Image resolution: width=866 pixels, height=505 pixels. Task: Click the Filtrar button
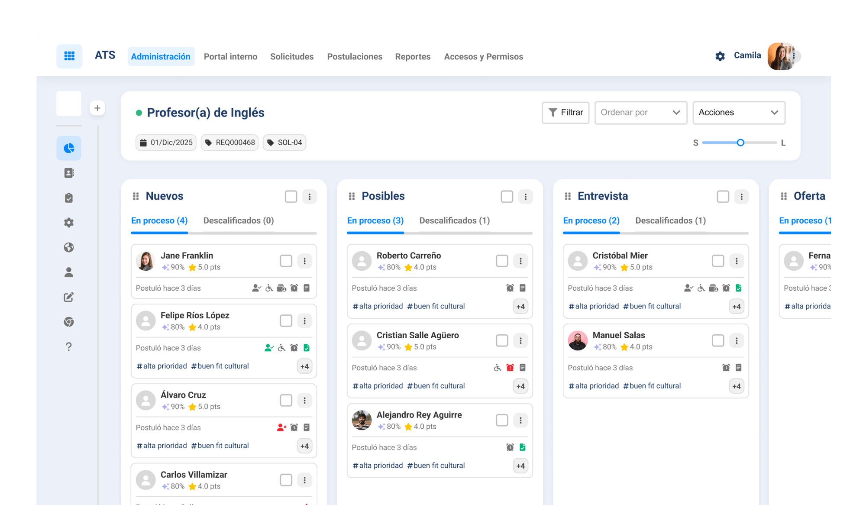(x=565, y=113)
